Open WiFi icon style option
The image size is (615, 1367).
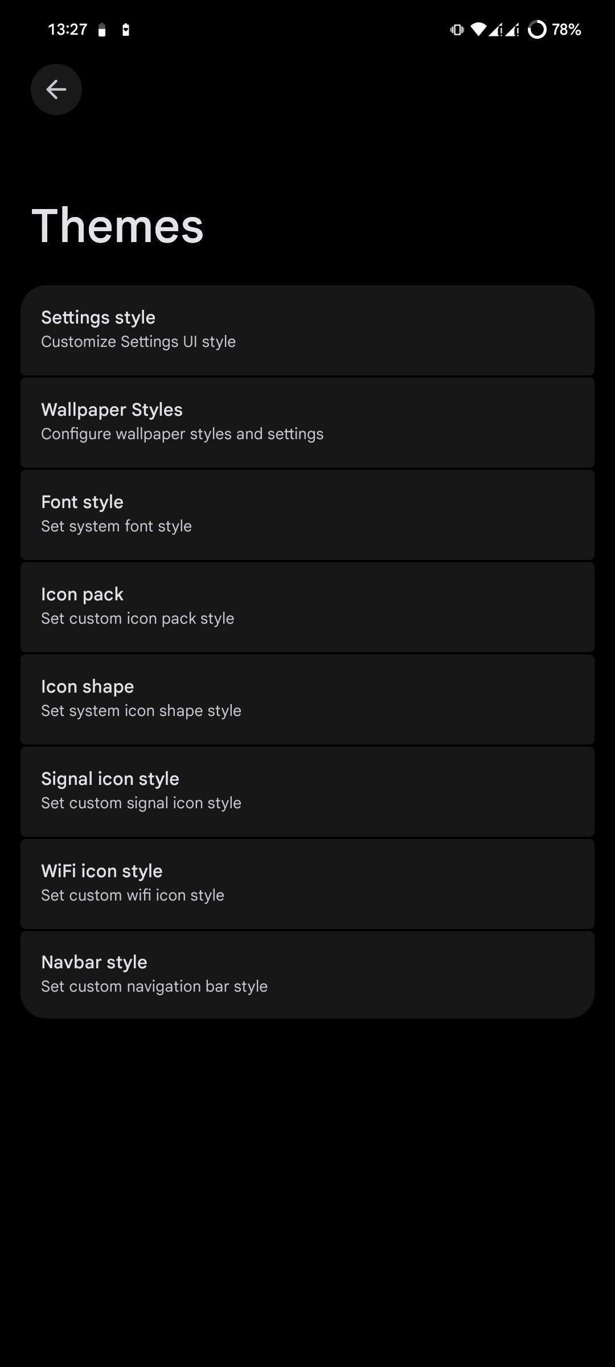[307, 883]
